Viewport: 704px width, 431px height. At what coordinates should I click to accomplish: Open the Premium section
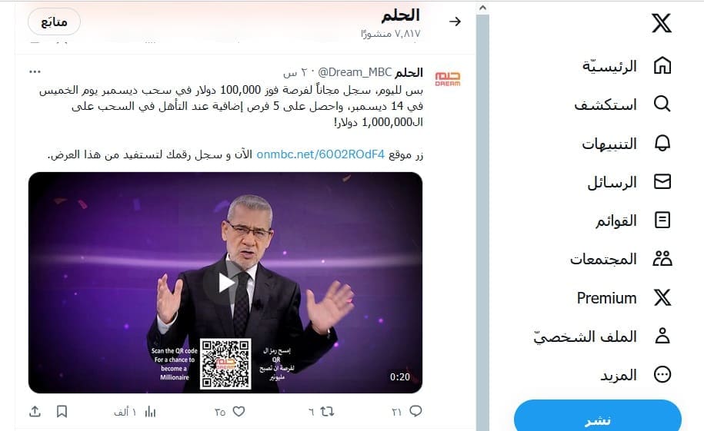click(x=624, y=298)
